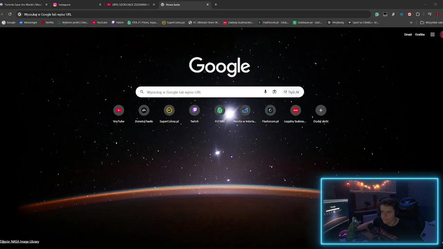Image resolution: width=443 pixels, height=249 pixels.
Task: Open the Google apps grid
Action: pyautogui.click(x=432, y=35)
